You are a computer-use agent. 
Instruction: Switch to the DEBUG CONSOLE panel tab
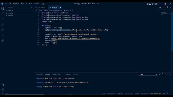tap(57, 74)
